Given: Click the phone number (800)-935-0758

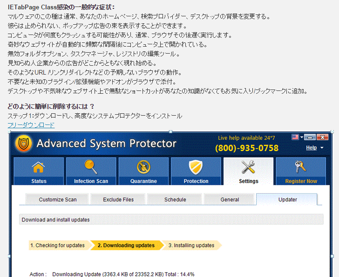Looking at the screenshot, I should [x=247, y=148].
